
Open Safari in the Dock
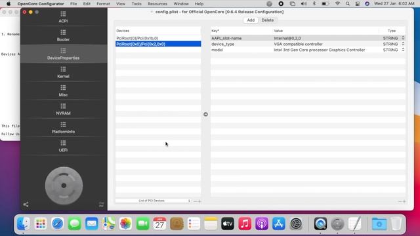(58, 224)
